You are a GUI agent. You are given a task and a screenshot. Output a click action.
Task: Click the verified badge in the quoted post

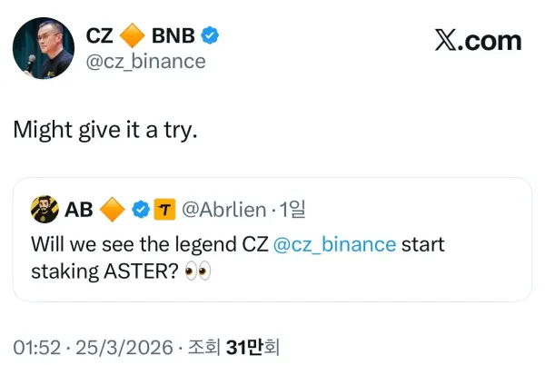coord(141,210)
